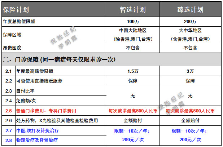Click the blue '2.8' row number

(9, 140)
